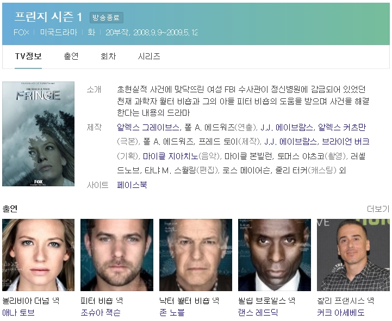Click the 애나 토브 cast photo
392x321 pixels.
coord(38,255)
